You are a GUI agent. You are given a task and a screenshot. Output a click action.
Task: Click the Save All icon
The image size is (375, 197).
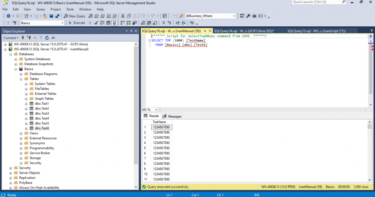tap(57, 16)
